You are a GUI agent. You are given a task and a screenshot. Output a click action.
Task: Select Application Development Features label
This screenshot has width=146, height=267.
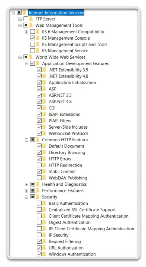(75, 63)
